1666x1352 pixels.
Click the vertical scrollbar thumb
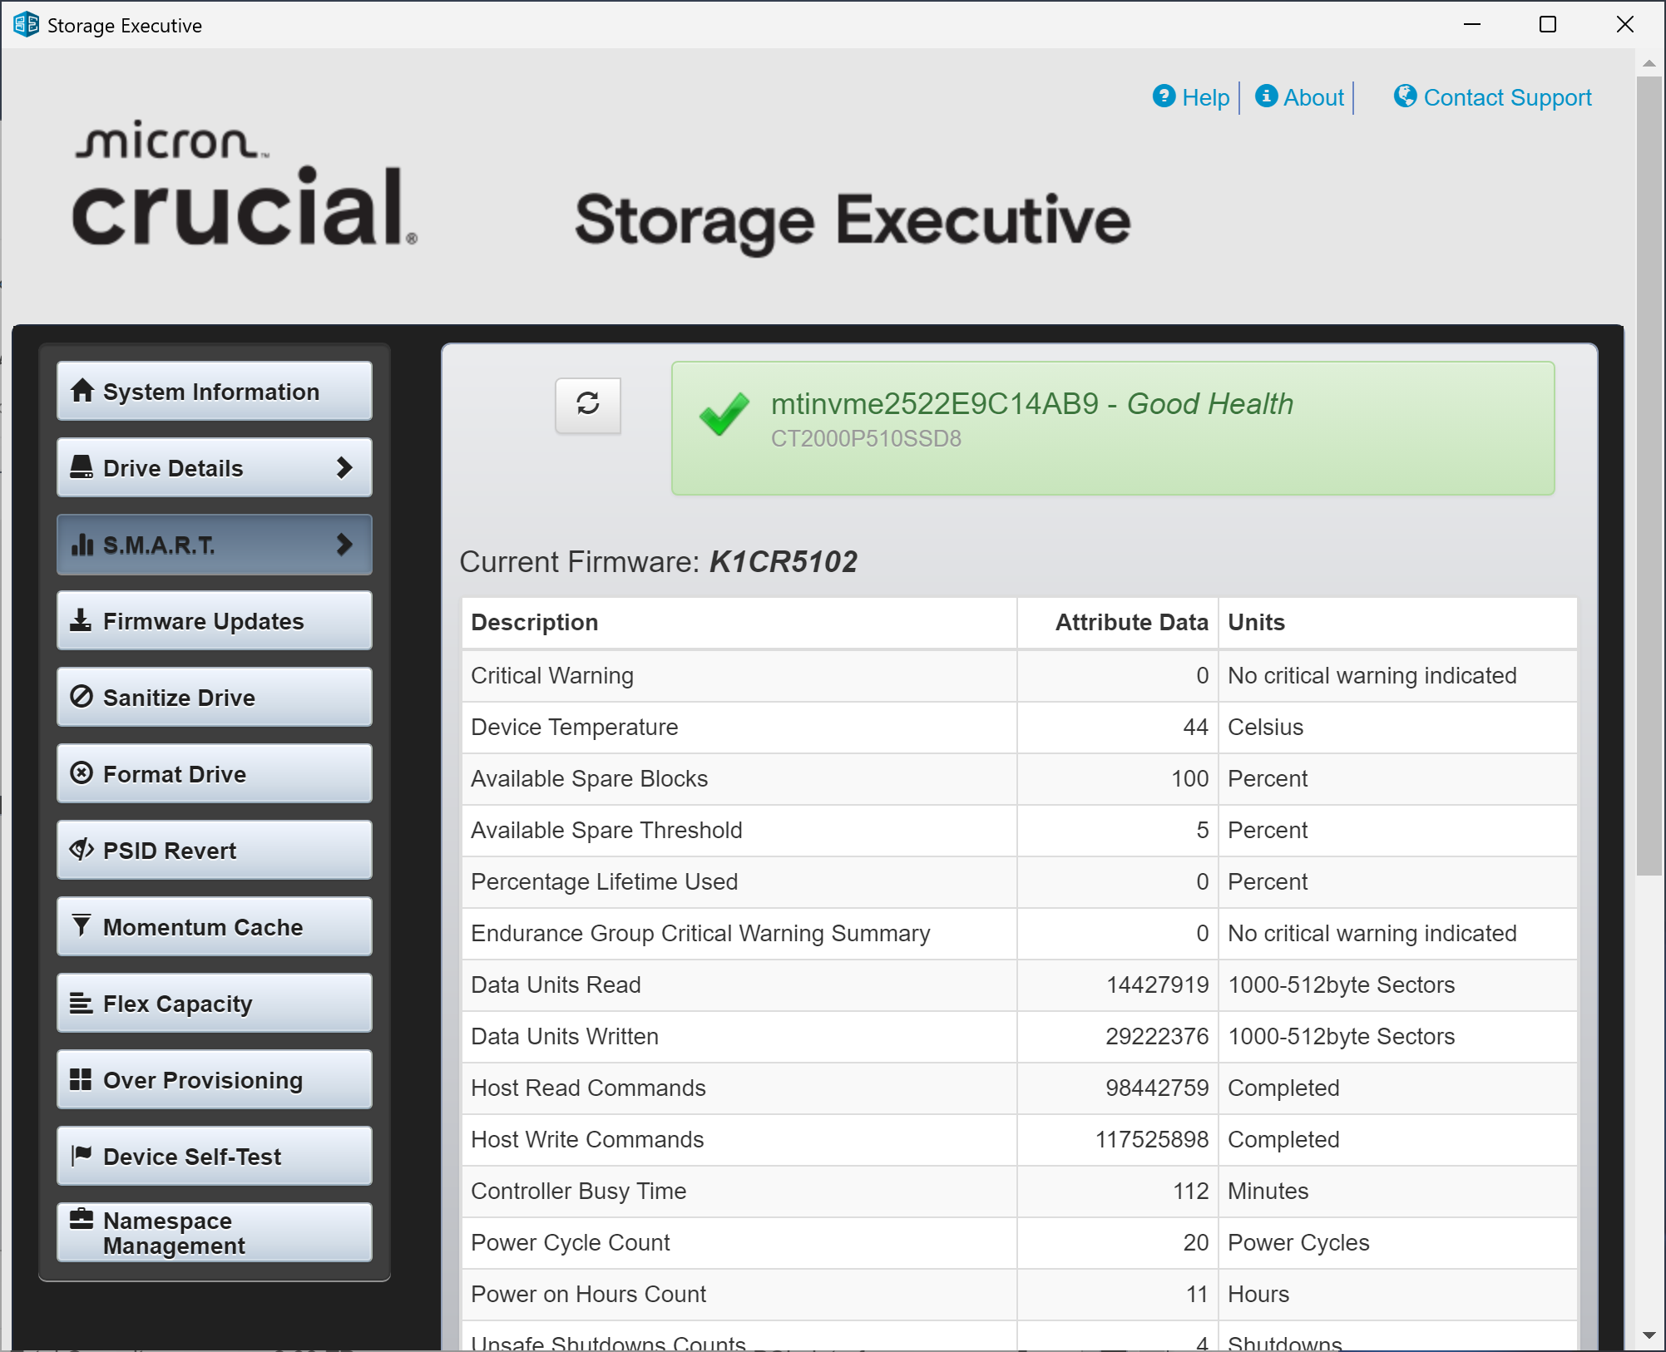[x=1649, y=474]
